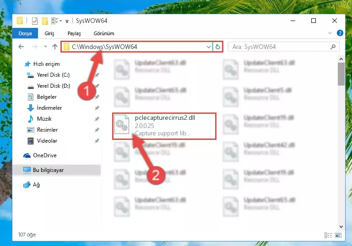The image size is (352, 246).
Task: Click the search magnifier icon
Action: coord(333,47)
